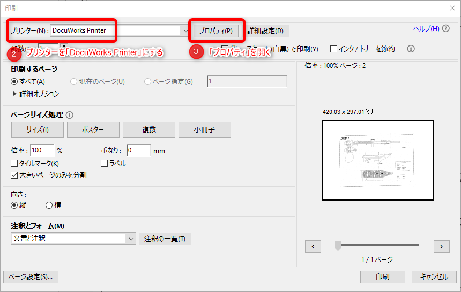Go to previous preview page arrow
461x292 pixels.
(x=313, y=246)
